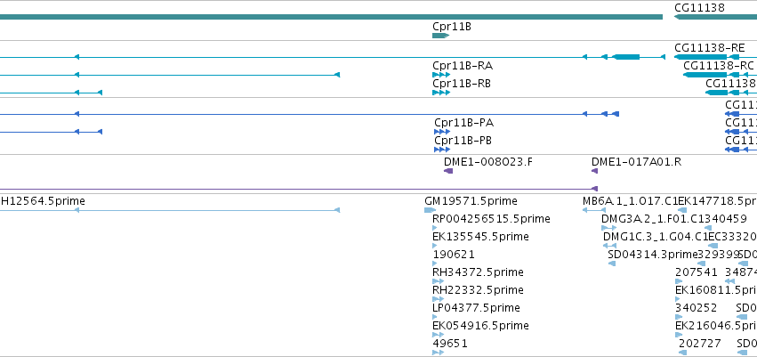This screenshot has width=757, height=357.
Task: Click the Cpr11B gene glyph
Action: click(441, 36)
